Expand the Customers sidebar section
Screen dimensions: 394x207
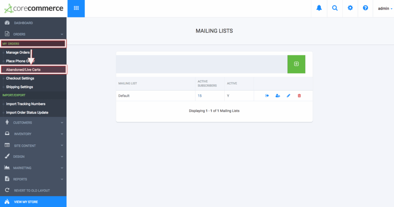[x=33, y=123]
